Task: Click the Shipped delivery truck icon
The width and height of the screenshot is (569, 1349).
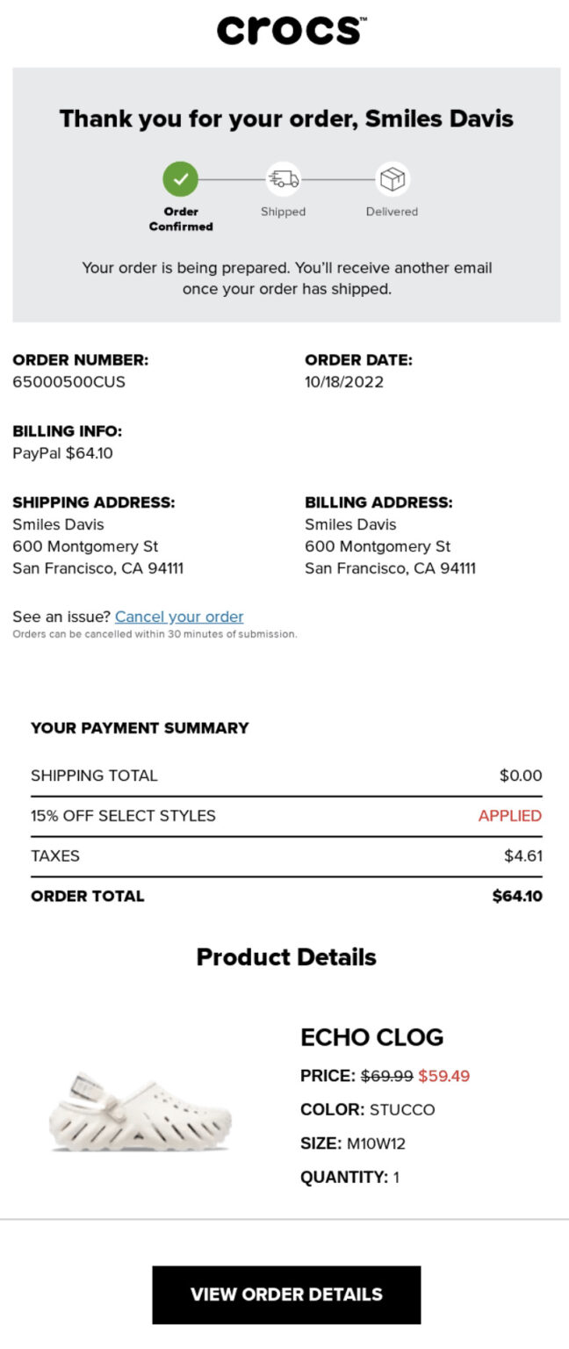Action: [283, 178]
